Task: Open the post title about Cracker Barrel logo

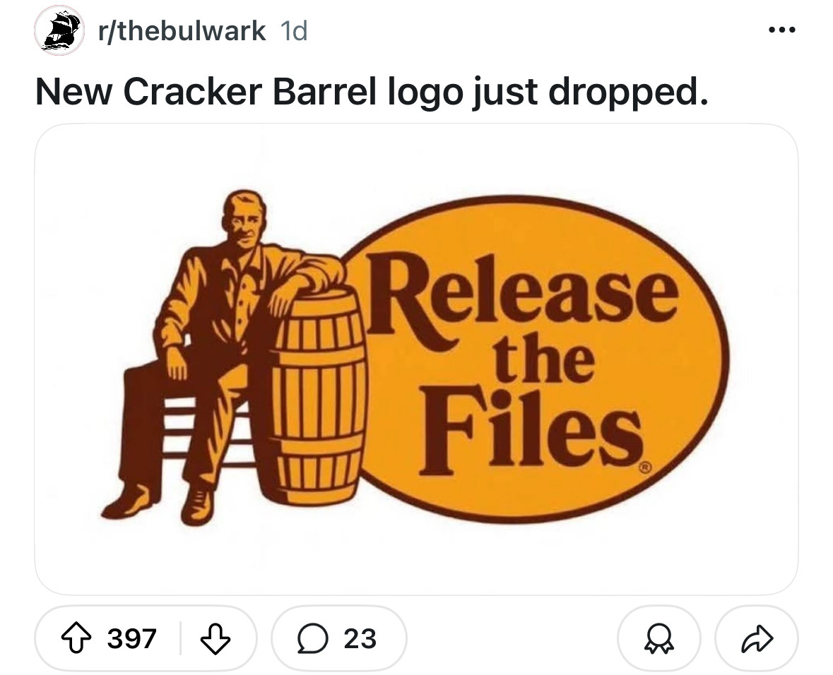Action: click(x=372, y=91)
